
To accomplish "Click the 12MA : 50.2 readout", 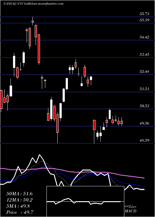I will [x=19, y=200].
